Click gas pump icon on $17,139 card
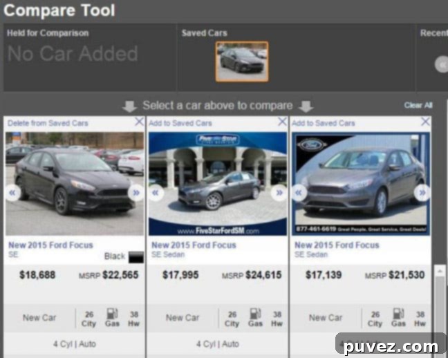This screenshot has width=448, height=358. [x=398, y=314]
